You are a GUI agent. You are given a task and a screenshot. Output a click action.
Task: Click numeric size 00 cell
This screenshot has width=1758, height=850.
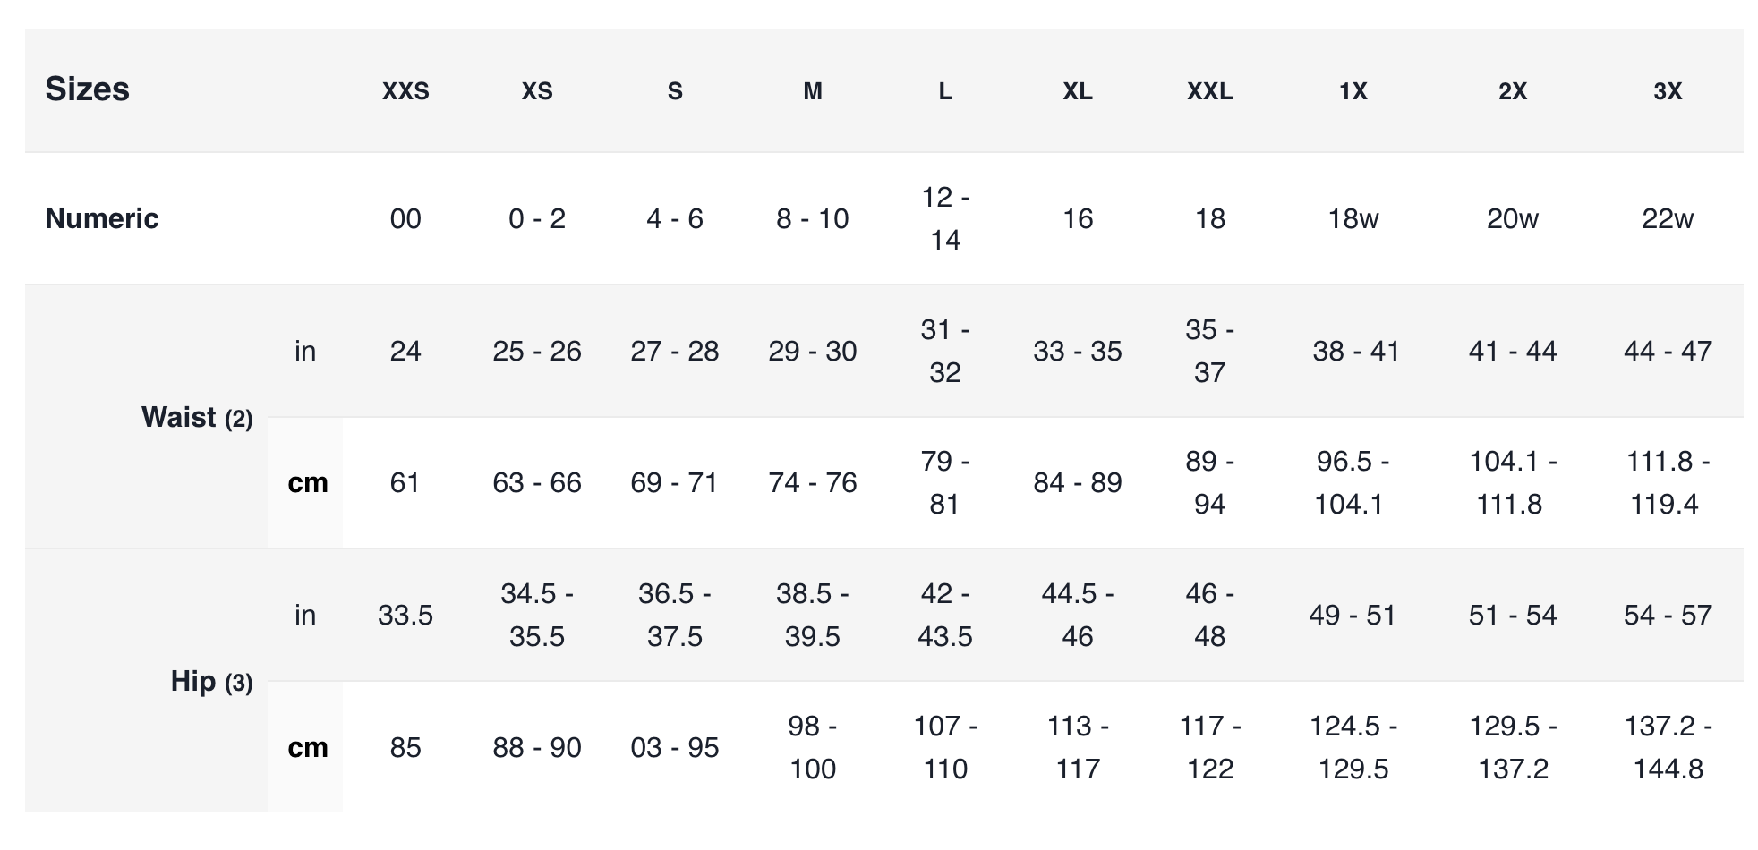pyautogui.click(x=405, y=219)
